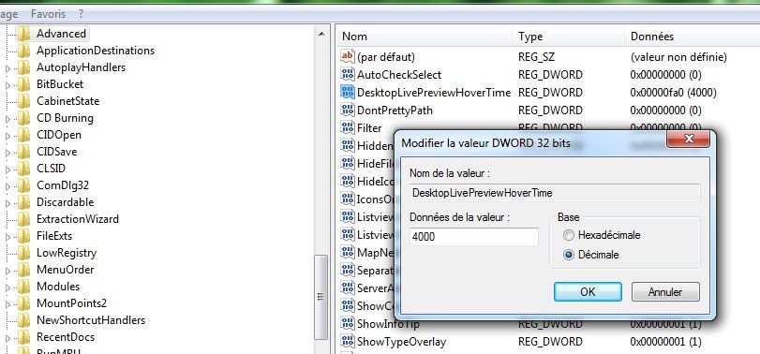Click the DWORD icon of the Hidden value
Viewport: 760px width, 354px height.
(x=348, y=145)
